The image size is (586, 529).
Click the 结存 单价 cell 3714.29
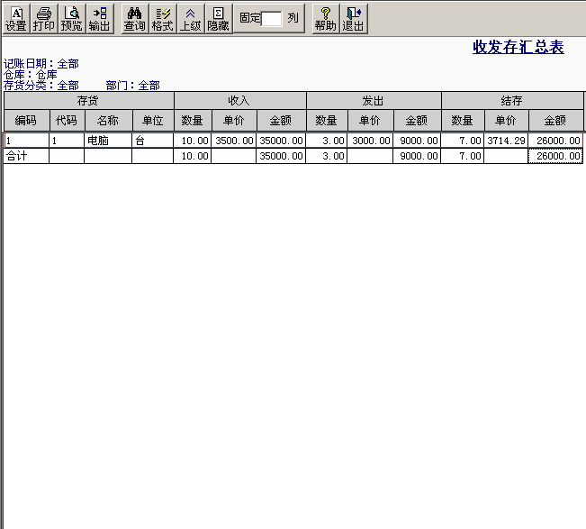coord(506,141)
